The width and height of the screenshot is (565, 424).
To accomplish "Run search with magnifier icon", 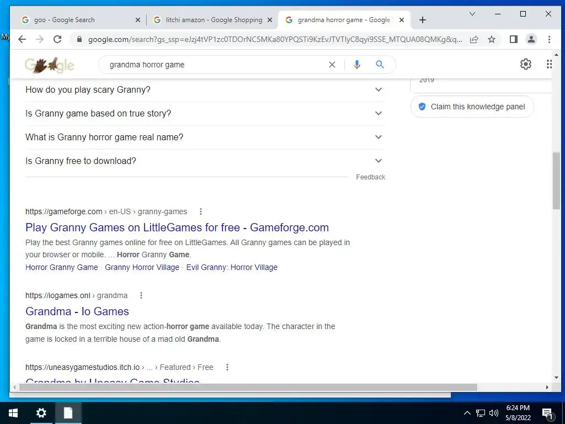I will pyautogui.click(x=380, y=65).
